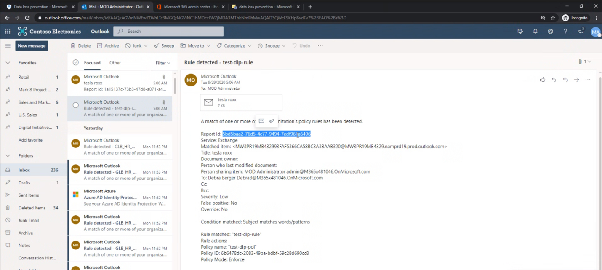This screenshot has height=270, width=602.
Task: Open the Junk options dropdown
Action: (146, 46)
